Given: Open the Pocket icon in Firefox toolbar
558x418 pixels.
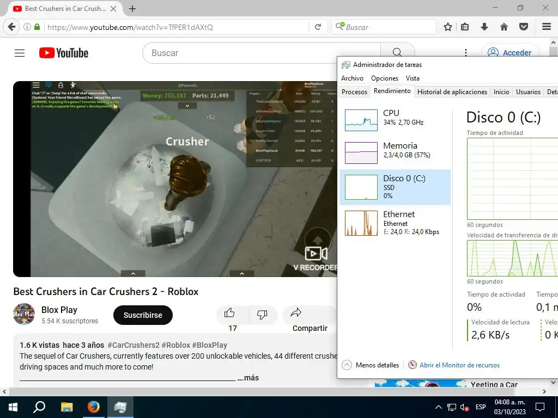Looking at the screenshot, I should click(524, 27).
